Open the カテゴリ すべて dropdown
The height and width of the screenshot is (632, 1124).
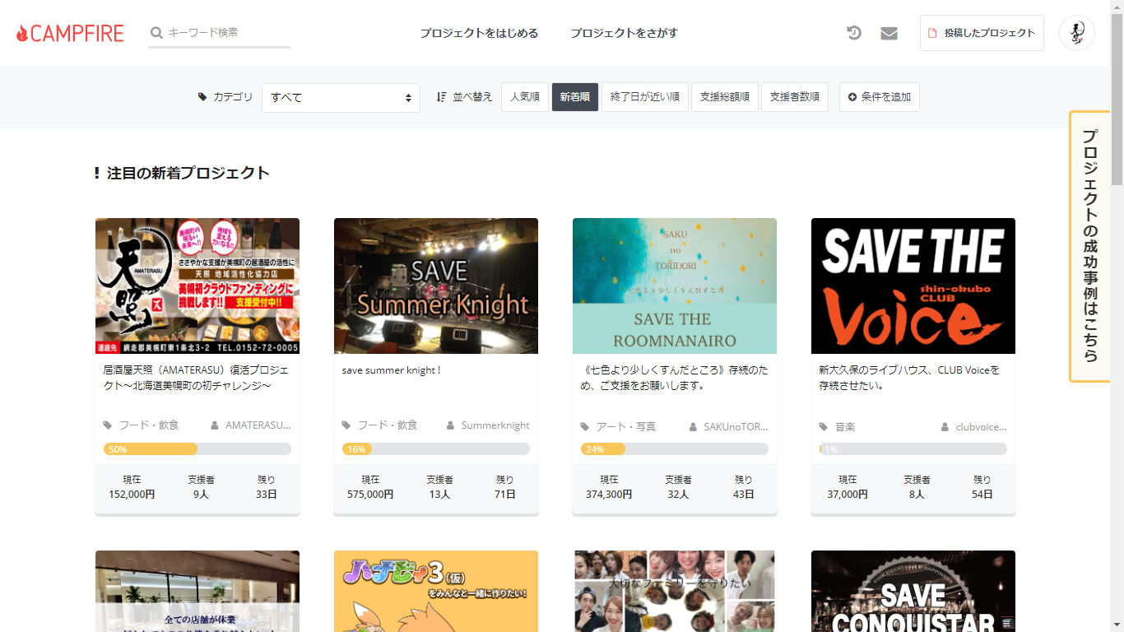(341, 98)
